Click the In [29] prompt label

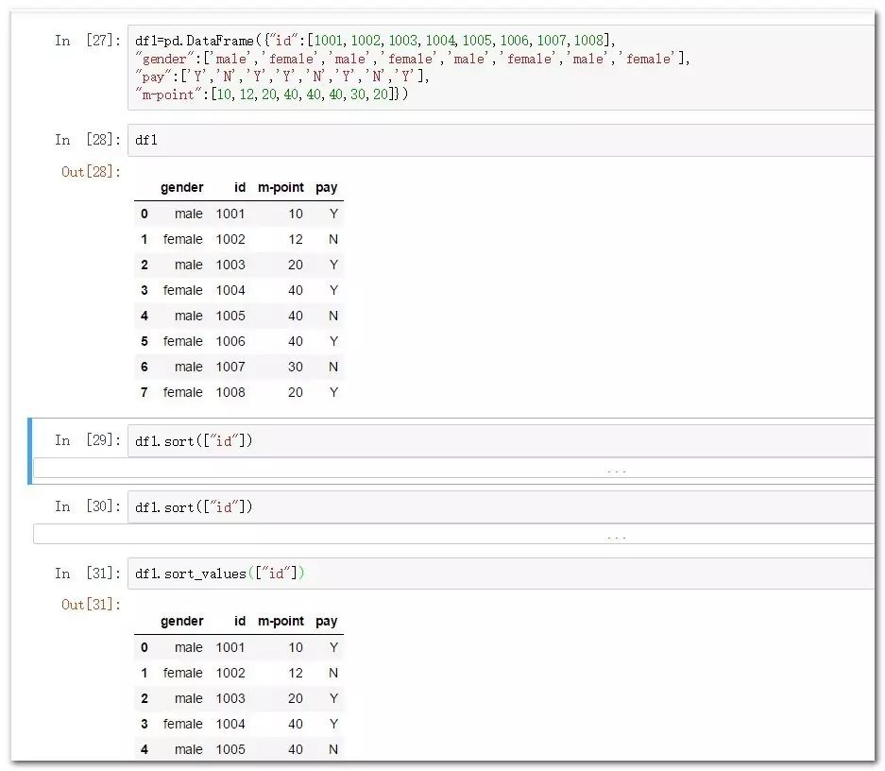pos(88,440)
